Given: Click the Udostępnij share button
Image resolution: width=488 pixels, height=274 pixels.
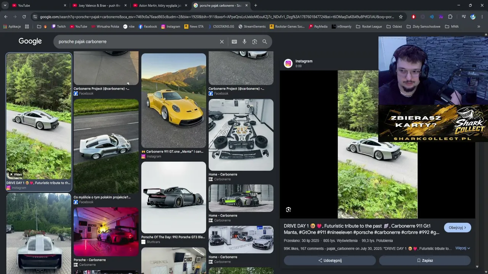Looking at the screenshot, I should [330, 260].
